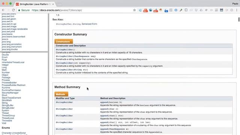This screenshot has height=135, width=240.
Task: Open the java.awt.print package
Action: coord(8,31)
